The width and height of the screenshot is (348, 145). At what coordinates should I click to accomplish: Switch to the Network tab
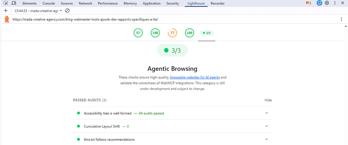point(86,3)
